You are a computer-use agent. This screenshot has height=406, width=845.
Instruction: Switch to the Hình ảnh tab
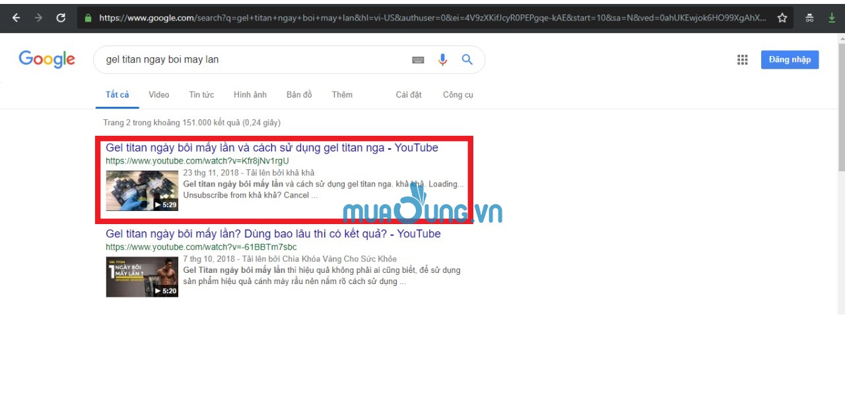(250, 95)
